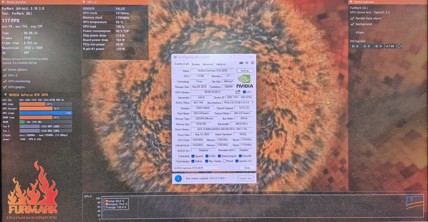
Task: Click the bus interface question mark
Action: click(x=252, y=102)
